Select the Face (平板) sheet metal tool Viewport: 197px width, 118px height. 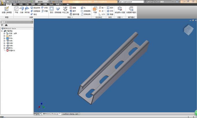tap(17, 10)
